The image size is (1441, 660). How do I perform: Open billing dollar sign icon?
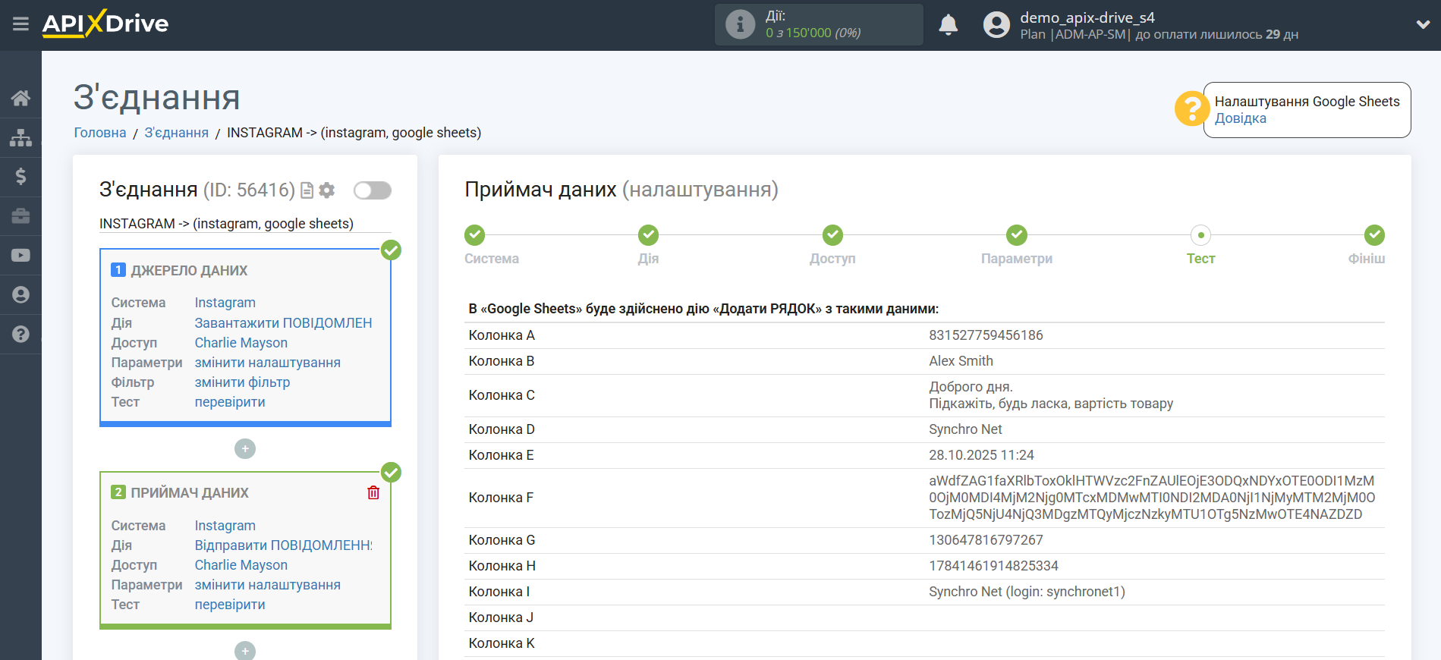click(x=20, y=177)
